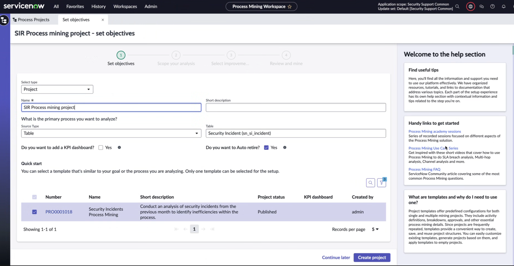This screenshot has height=266, width=514.
Task: Open the Process Mining FAQ link
Action: [424, 169]
